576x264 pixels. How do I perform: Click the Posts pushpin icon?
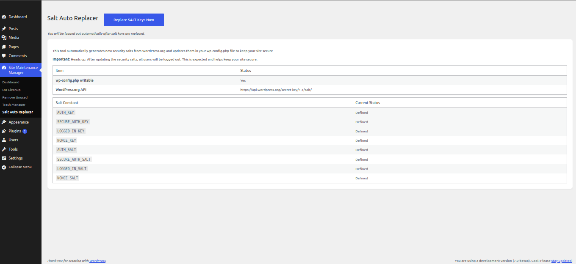tap(4, 29)
